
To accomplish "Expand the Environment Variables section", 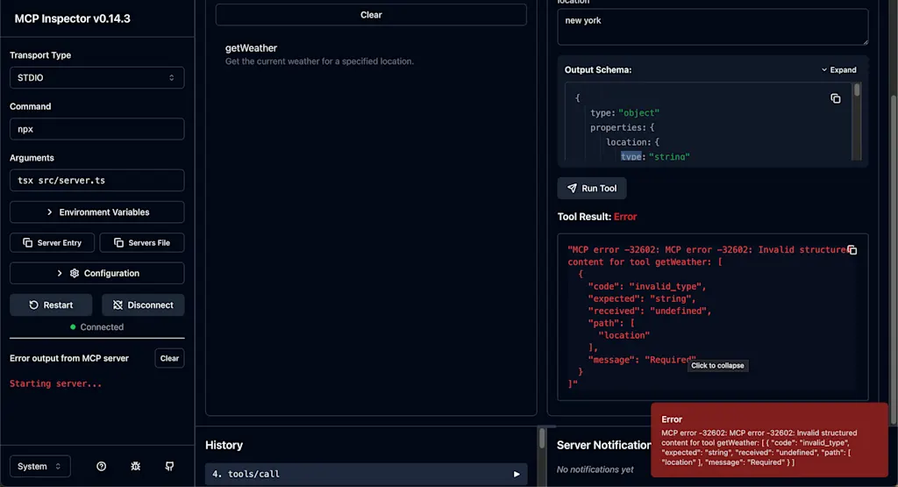I will 96,212.
